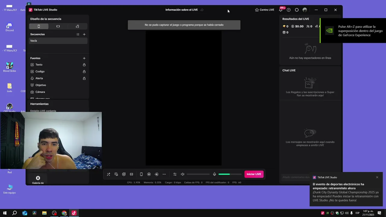Screen dimensions: 386x217
Task: Open Chrome from the taskbar
Action: [x=64, y=213]
